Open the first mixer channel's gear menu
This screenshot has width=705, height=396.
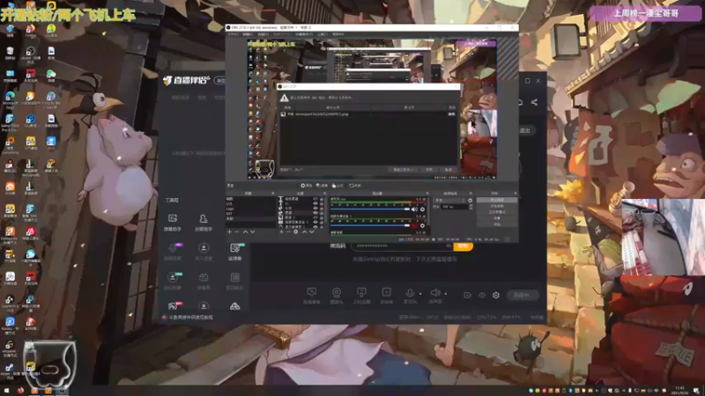[422, 209]
